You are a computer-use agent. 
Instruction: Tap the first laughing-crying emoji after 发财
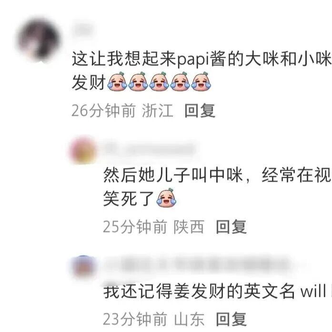coord(118,82)
